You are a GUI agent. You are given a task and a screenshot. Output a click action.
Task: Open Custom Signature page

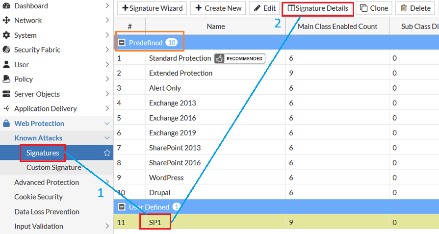pyautogui.click(x=54, y=167)
